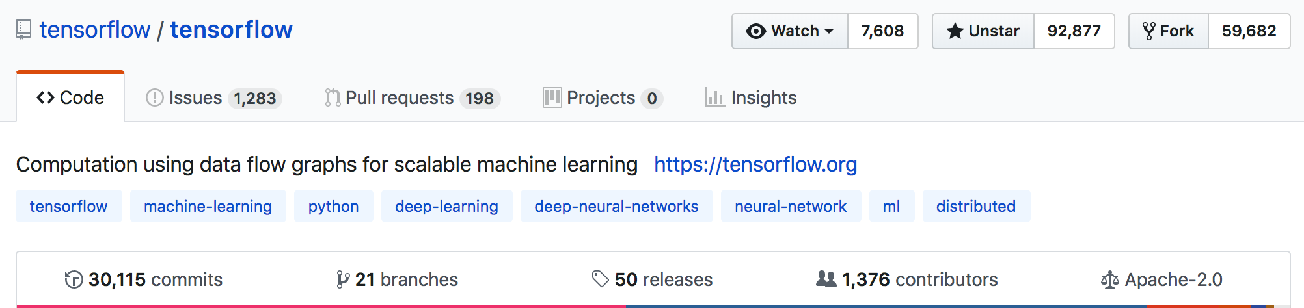Screen dimensions: 1304x308
Task: Click the branches git-branch icon
Action: pos(343,279)
